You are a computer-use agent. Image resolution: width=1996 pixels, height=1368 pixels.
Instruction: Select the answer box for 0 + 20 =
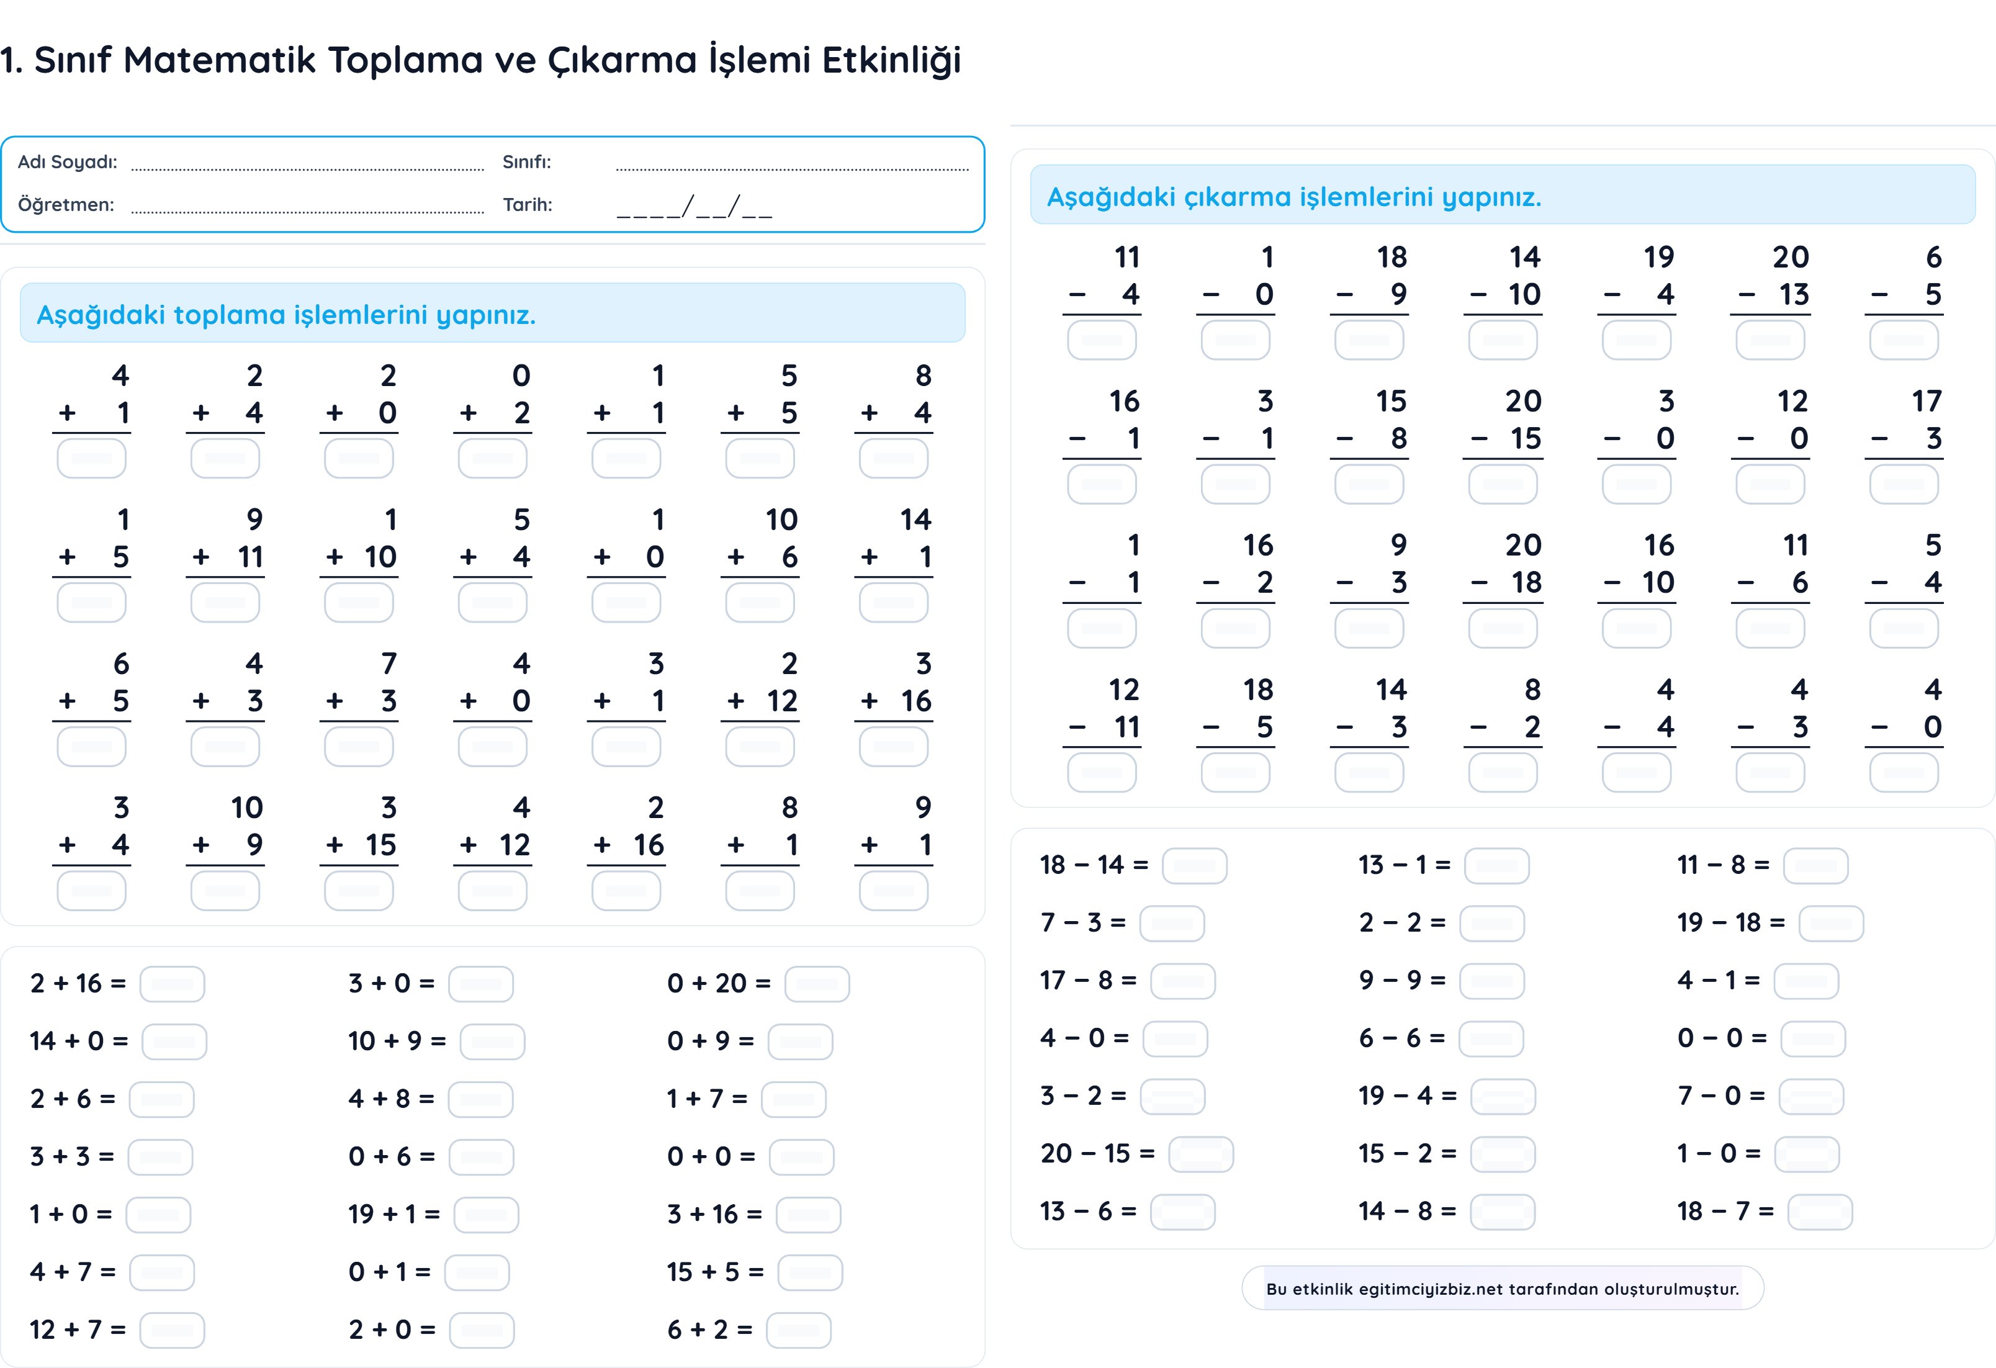point(817,984)
